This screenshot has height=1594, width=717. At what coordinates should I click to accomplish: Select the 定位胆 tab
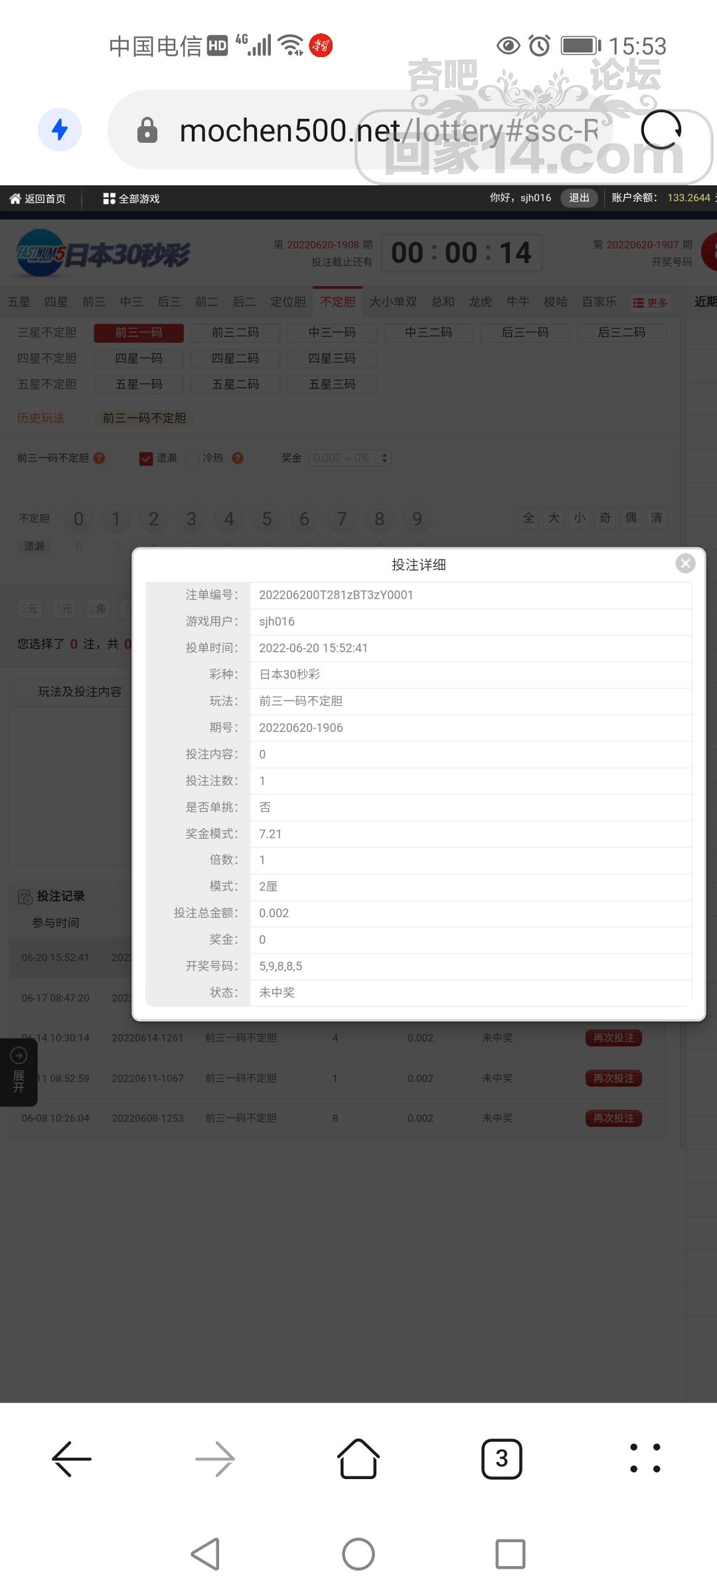pyautogui.click(x=288, y=302)
